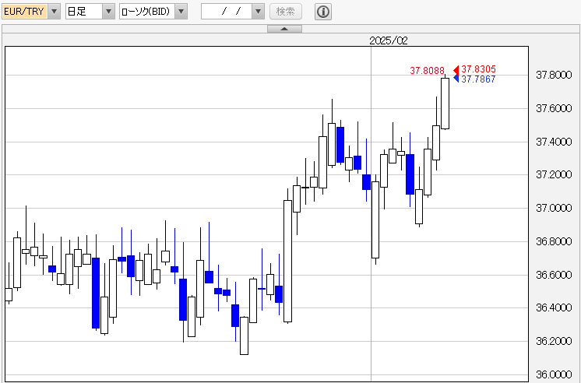Click the latest rightmost candlestick body

coord(445,104)
